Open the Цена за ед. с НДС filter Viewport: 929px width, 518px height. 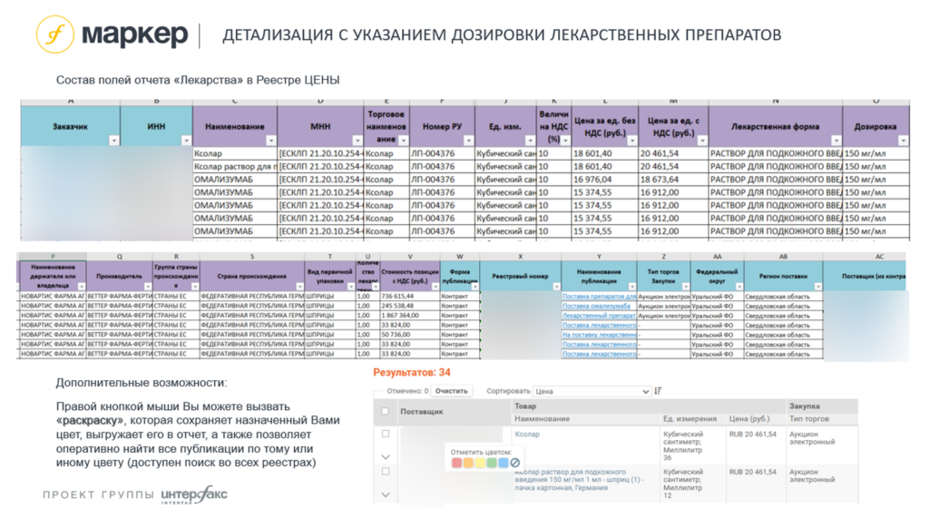(702, 141)
